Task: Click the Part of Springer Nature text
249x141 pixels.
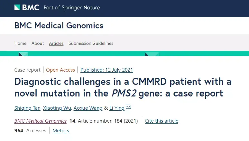Action: (72, 8)
